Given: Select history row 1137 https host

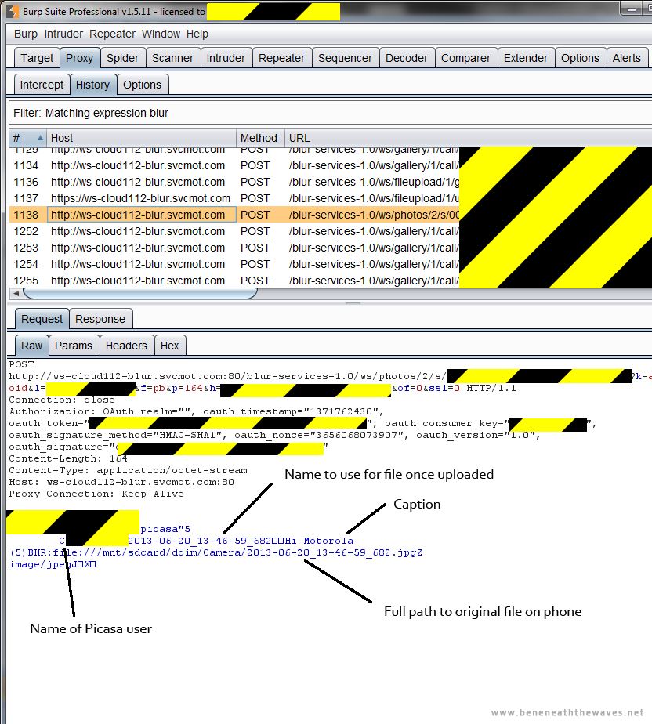Looking at the screenshot, I should coord(234,198).
